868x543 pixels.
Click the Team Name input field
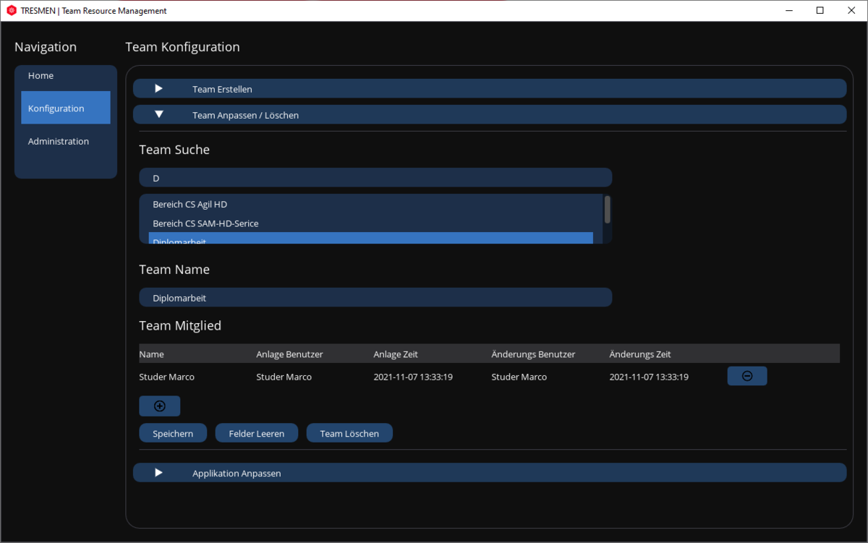click(x=375, y=298)
